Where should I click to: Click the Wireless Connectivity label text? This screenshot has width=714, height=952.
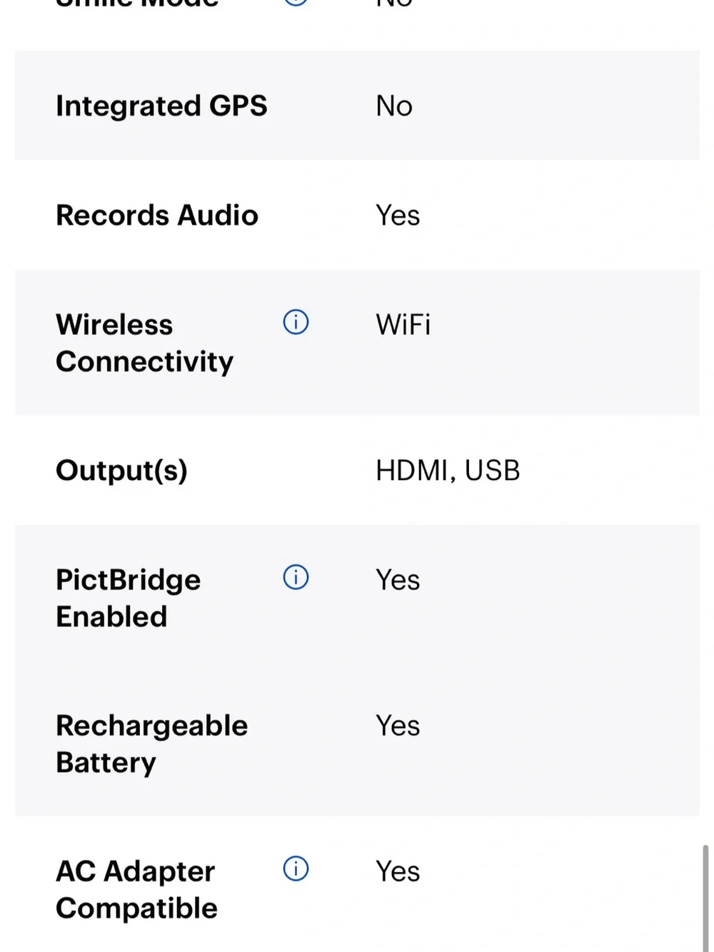(x=144, y=343)
